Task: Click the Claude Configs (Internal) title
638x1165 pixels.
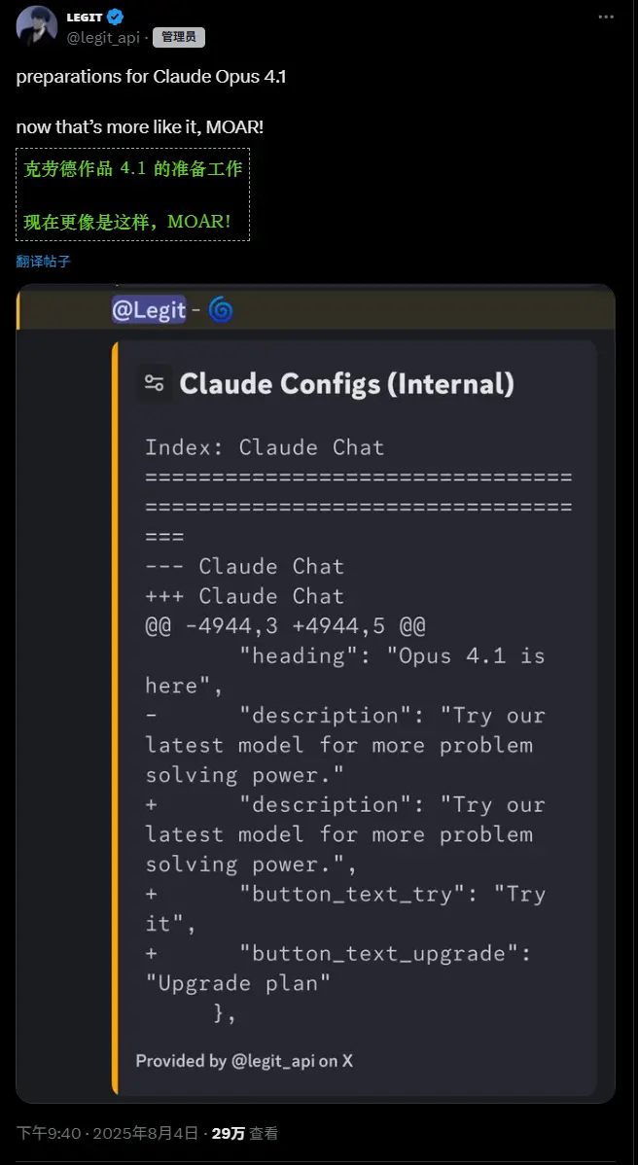Action: point(346,383)
